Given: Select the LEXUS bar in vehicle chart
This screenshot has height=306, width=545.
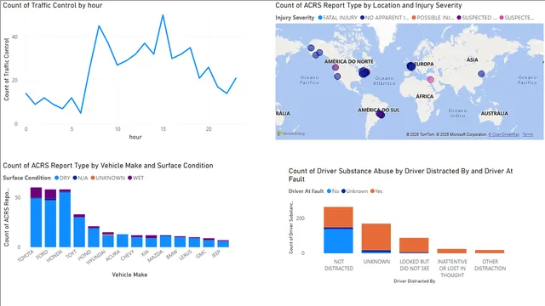Looking at the screenshot, I should 194,242.
